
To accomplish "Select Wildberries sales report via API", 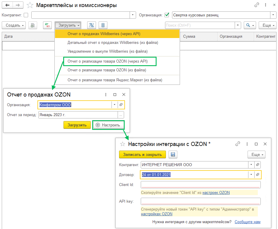I will [x=104, y=34].
